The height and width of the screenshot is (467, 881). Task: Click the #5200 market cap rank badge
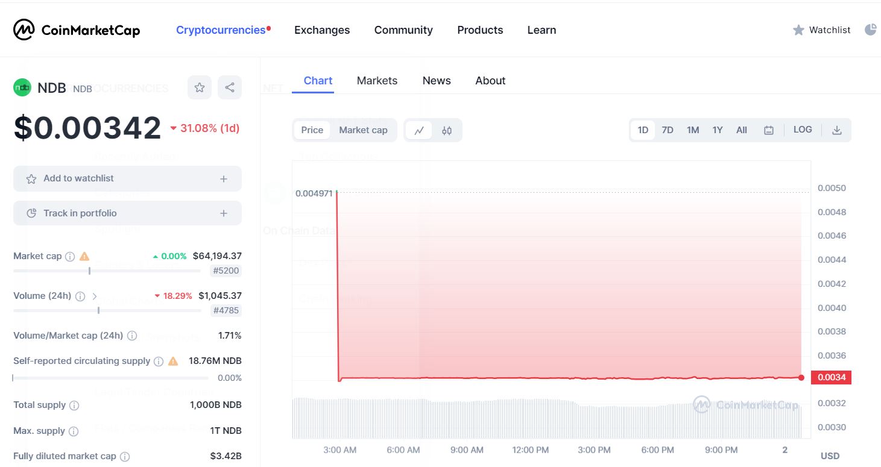tap(226, 271)
